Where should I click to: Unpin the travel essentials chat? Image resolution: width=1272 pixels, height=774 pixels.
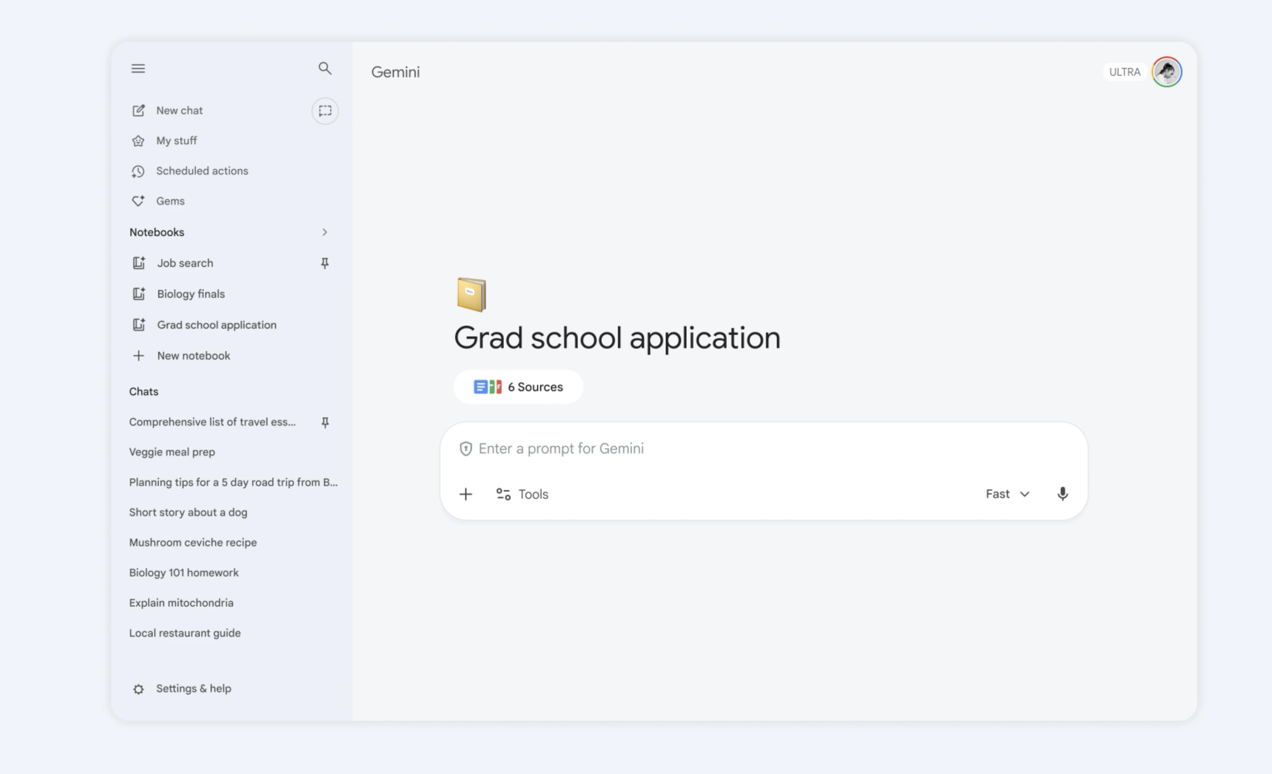(x=325, y=422)
